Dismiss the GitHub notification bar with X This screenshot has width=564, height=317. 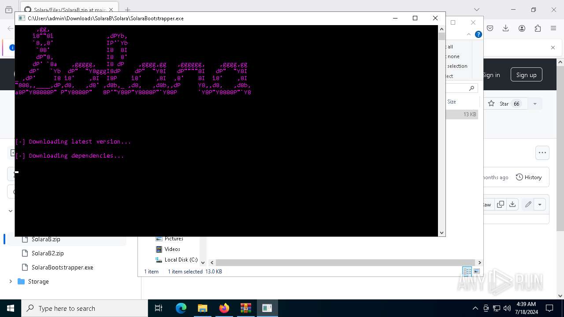click(553, 48)
